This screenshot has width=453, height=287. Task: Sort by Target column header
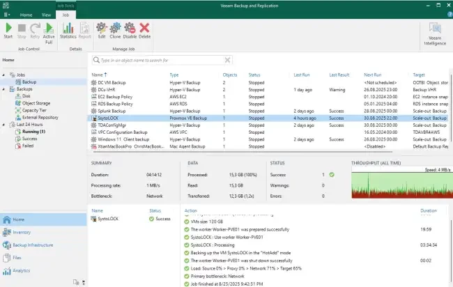click(419, 75)
